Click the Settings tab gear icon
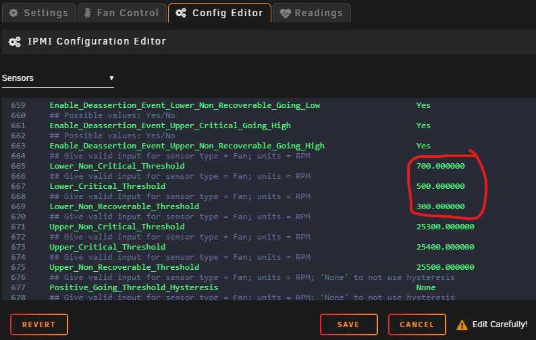Image resolution: width=536 pixels, height=340 pixels. [x=14, y=13]
